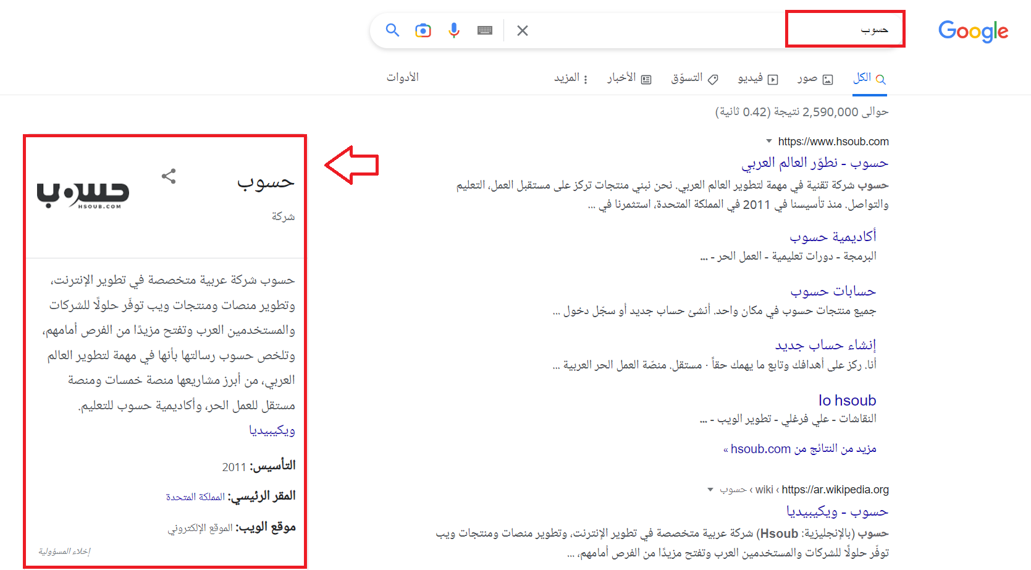Expand the المزيد more menu
Screen dimensions: 1031x570
(x=571, y=79)
